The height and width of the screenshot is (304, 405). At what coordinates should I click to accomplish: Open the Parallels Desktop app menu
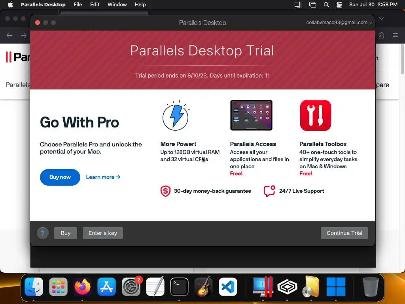click(x=43, y=5)
